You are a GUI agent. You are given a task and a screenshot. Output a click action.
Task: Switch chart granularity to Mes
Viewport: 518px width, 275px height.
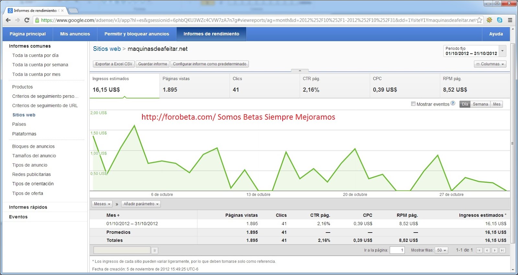tap(497, 104)
